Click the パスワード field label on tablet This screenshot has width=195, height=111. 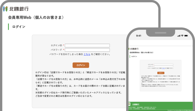(x=56, y=50)
